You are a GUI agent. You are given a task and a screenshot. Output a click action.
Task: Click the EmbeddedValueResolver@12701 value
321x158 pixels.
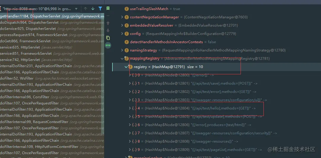coord(208,25)
